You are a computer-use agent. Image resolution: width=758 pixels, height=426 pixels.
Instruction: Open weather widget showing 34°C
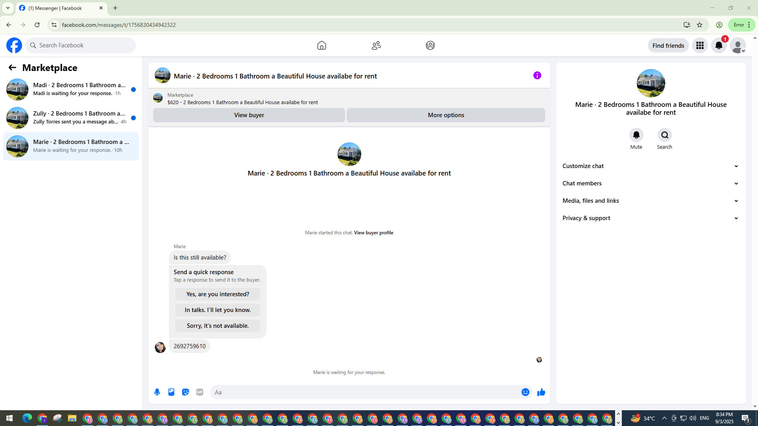643,418
